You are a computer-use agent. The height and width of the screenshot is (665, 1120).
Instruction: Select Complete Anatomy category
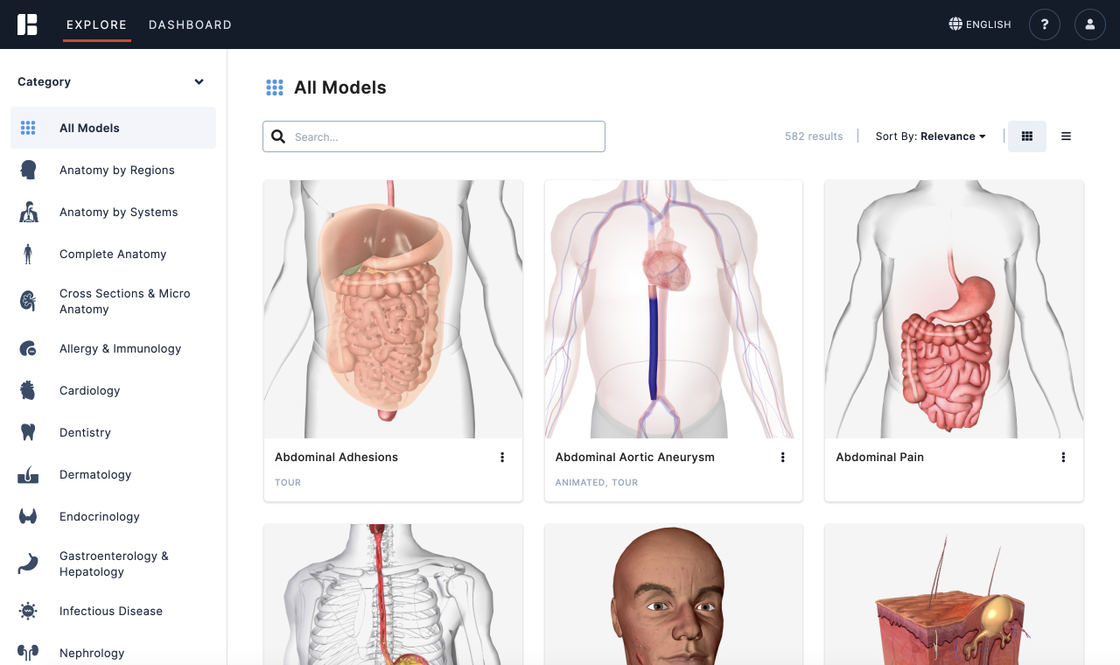point(113,254)
